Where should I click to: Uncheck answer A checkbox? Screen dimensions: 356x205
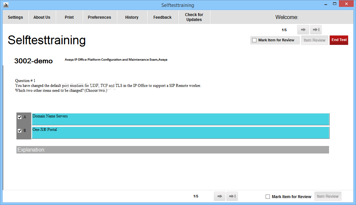tap(19, 117)
